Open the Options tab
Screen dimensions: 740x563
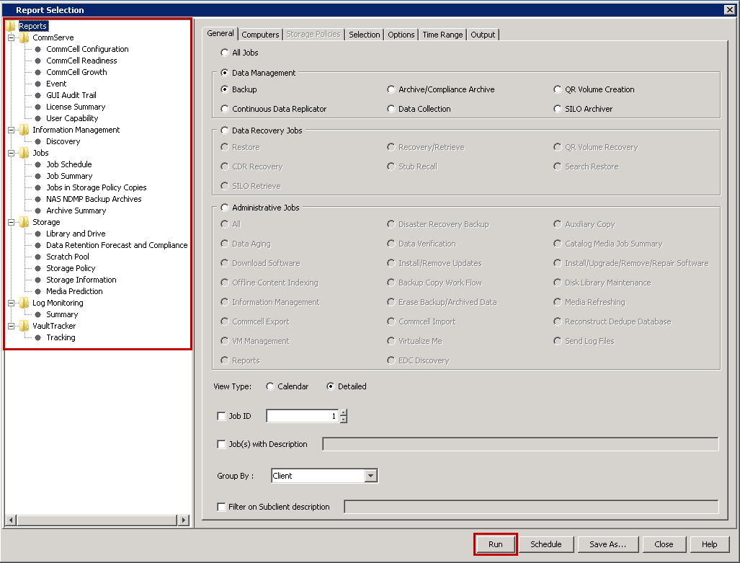pos(401,35)
